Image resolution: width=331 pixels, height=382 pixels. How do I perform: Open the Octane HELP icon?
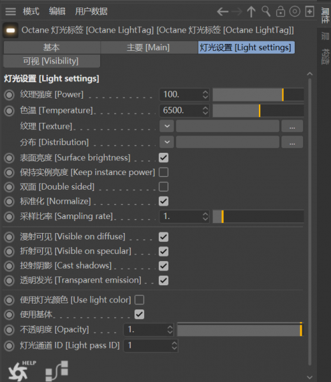[22, 371]
